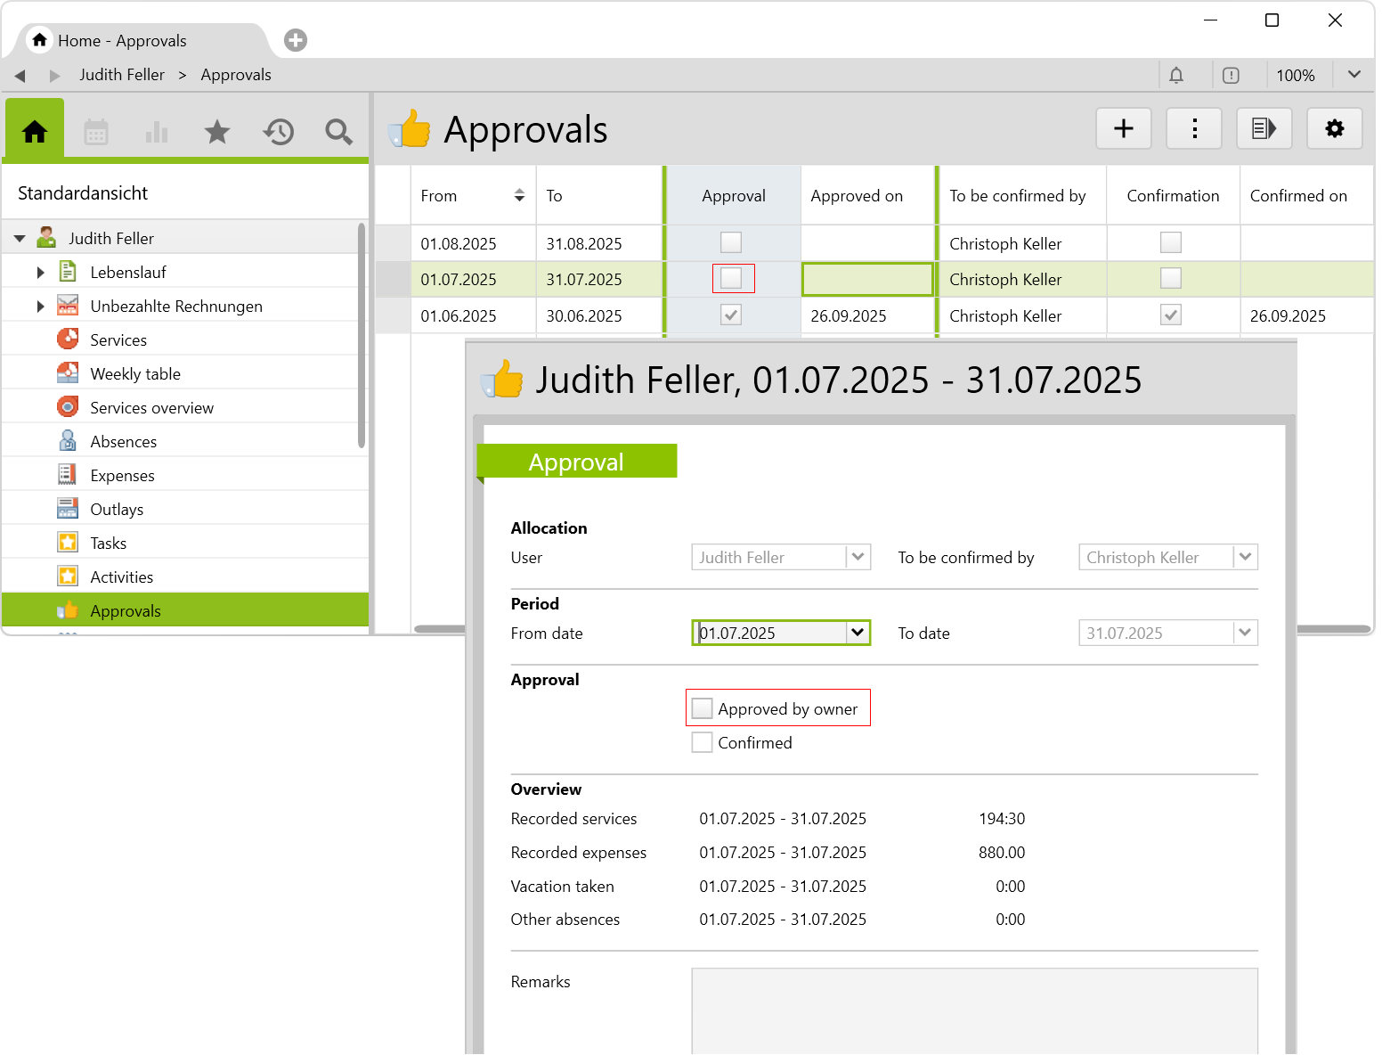Check the Approved by owner checkbox
1382x1055 pixels.
point(703,708)
